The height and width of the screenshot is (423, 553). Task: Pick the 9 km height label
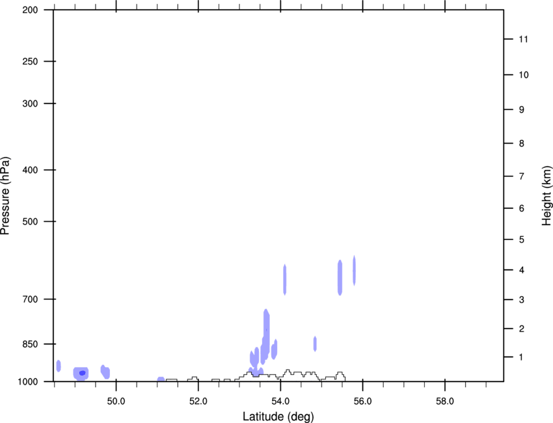[x=521, y=110]
